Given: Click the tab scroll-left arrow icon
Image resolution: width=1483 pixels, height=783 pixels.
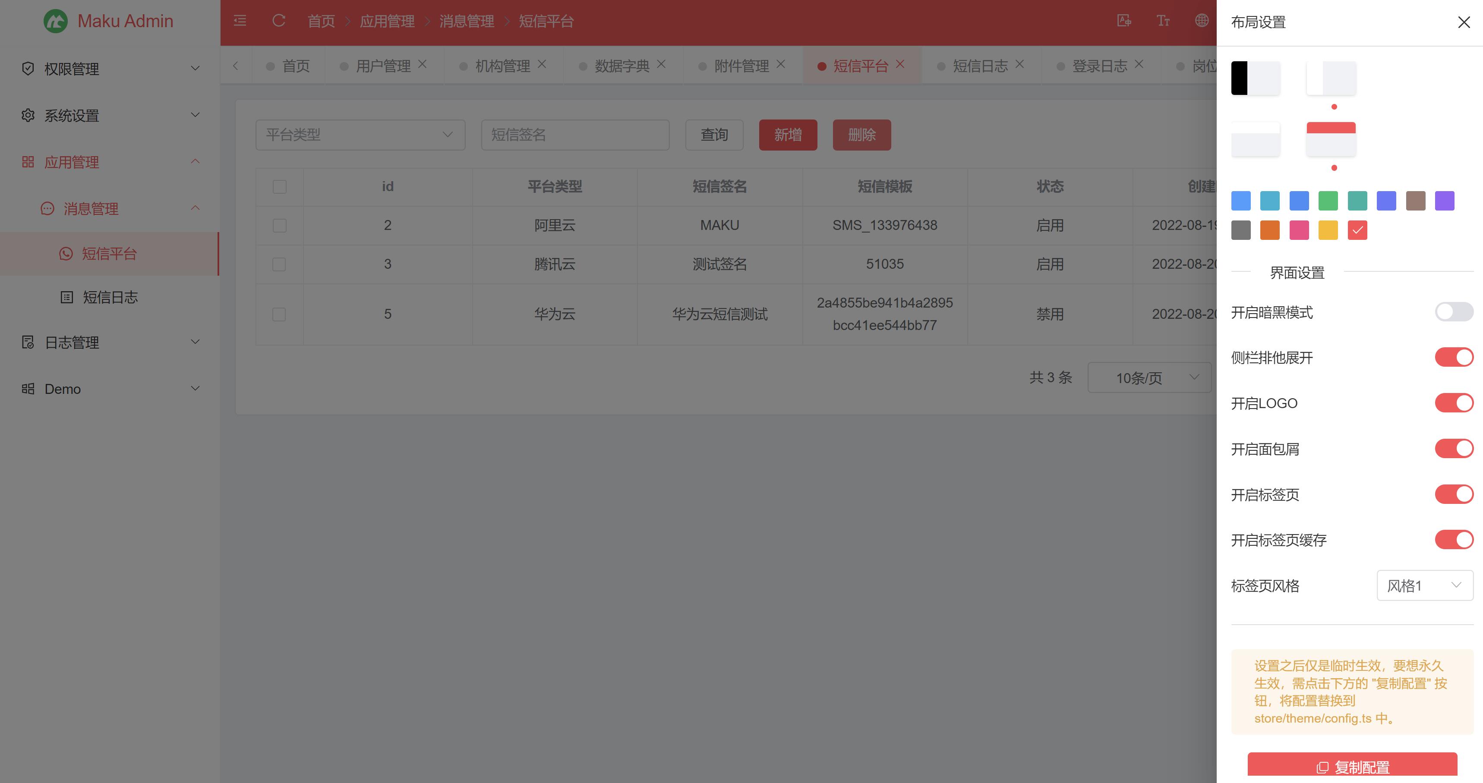Looking at the screenshot, I should click(x=236, y=66).
